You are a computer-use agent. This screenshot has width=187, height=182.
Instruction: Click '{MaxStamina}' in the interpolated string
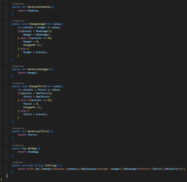point(89,169)
